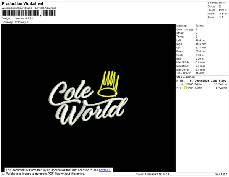Select the Machine value Tajima
Image resolution: width=229 pixels, height=177 pixels.
point(200,26)
